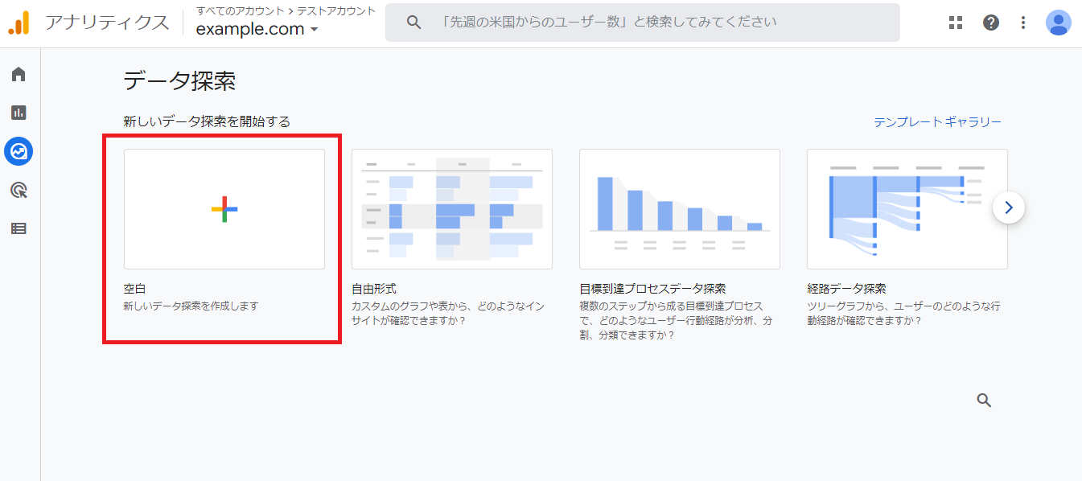The image size is (1082, 481).
Task: Open the user account avatar
Action: pos(1059,23)
